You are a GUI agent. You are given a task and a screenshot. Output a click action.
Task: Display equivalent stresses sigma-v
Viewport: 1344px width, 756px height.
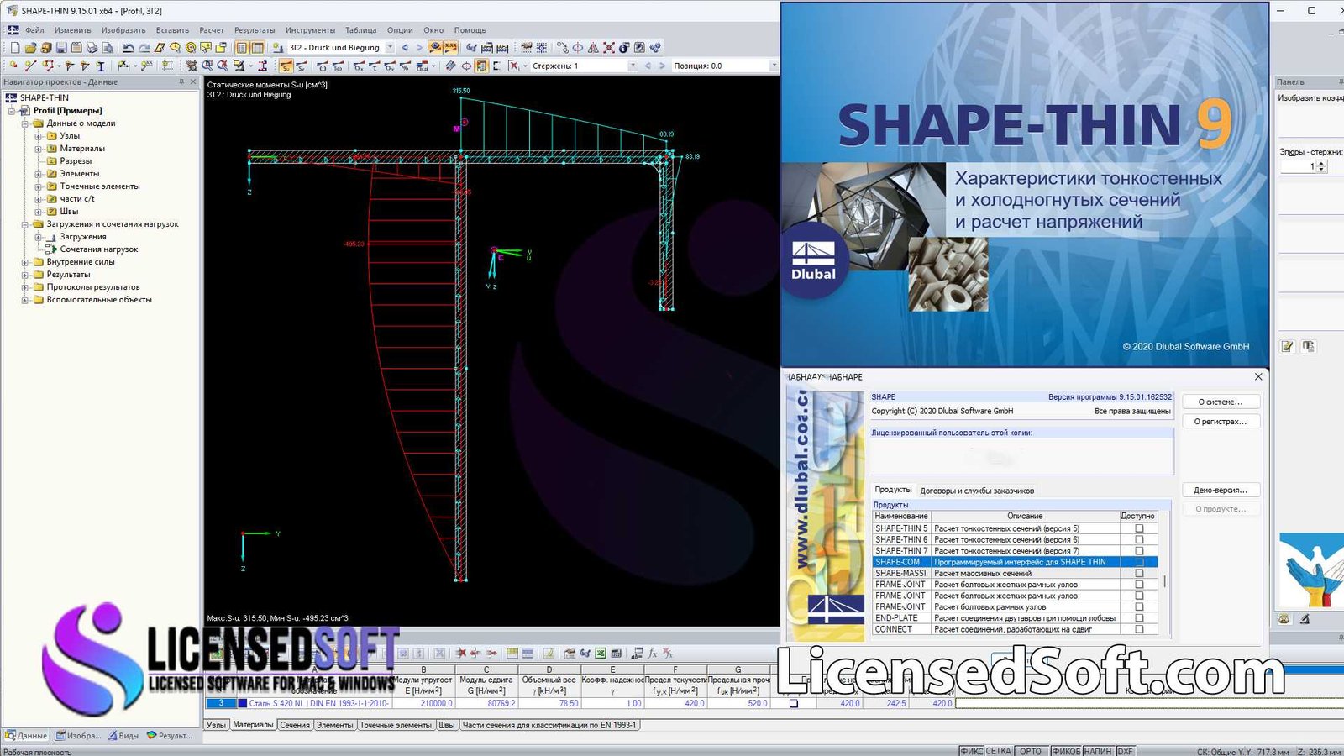(x=391, y=66)
